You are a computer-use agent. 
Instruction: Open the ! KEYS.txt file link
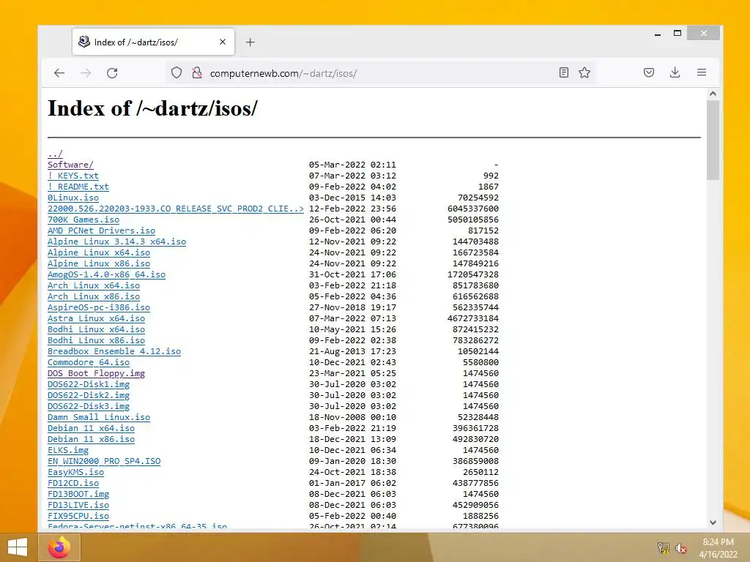coord(73,176)
